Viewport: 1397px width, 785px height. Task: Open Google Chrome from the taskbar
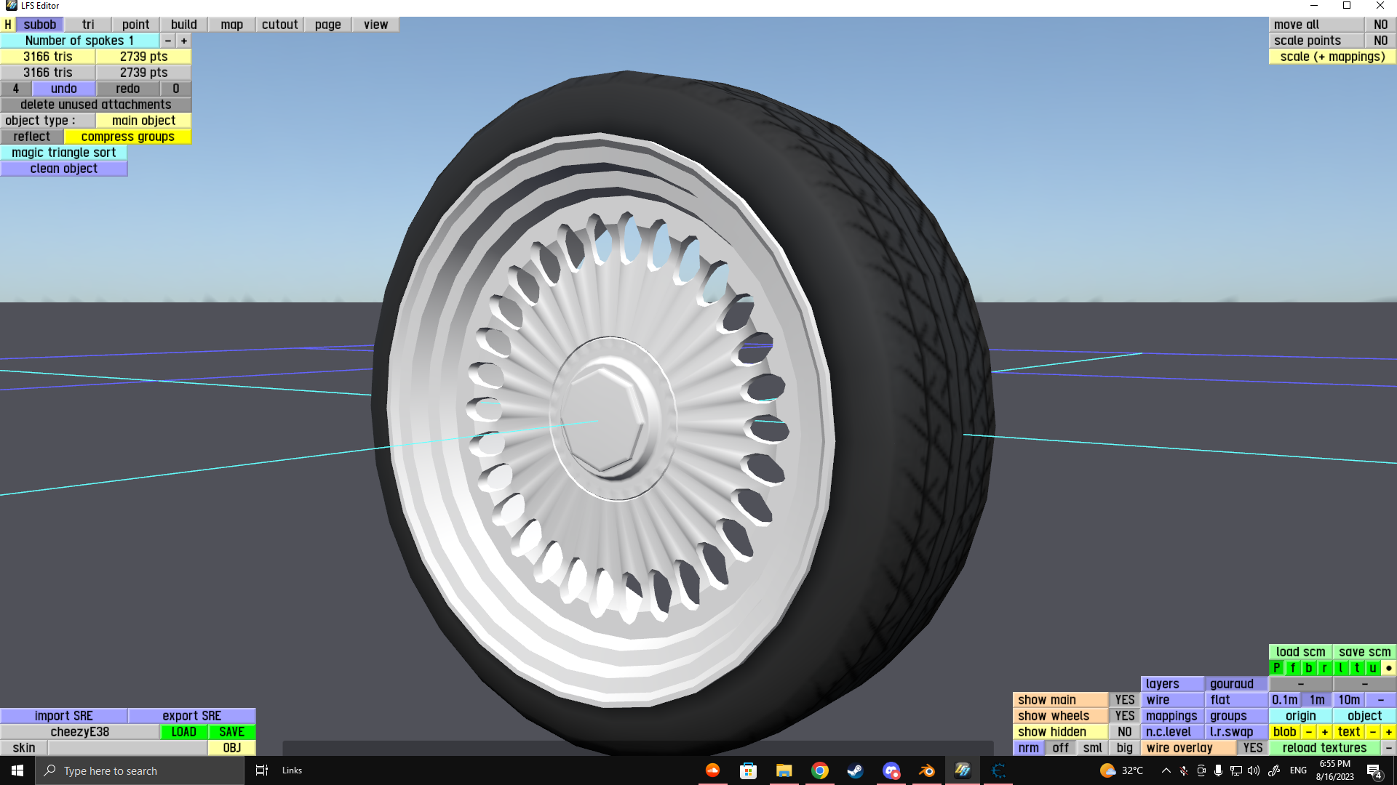820,770
